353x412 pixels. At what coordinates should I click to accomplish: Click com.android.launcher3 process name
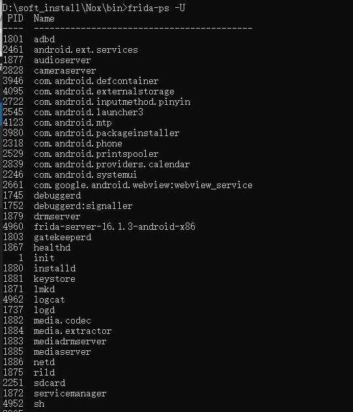point(89,112)
